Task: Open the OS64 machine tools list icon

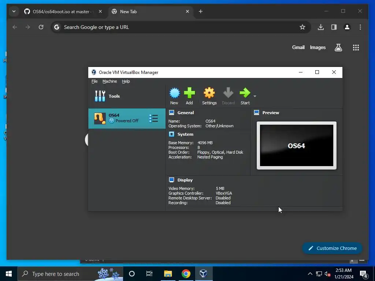Action: (x=153, y=118)
